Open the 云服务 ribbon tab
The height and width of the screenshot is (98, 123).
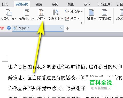[x=120, y=4]
